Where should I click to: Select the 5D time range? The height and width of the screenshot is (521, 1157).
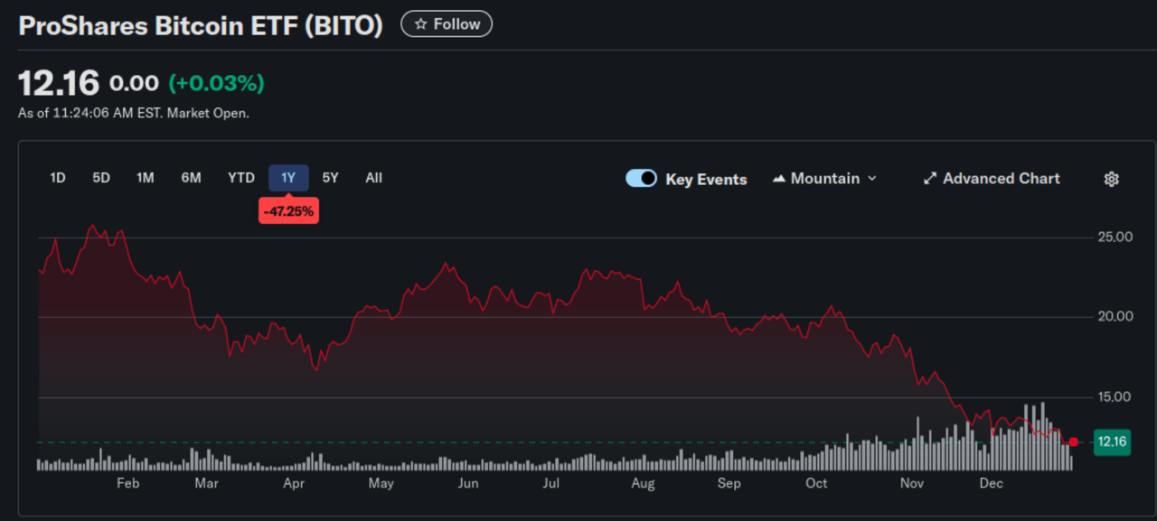(101, 178)
